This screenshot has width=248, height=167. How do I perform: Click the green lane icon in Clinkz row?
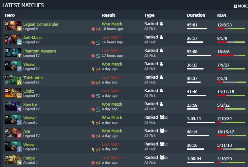click(98, 96)
